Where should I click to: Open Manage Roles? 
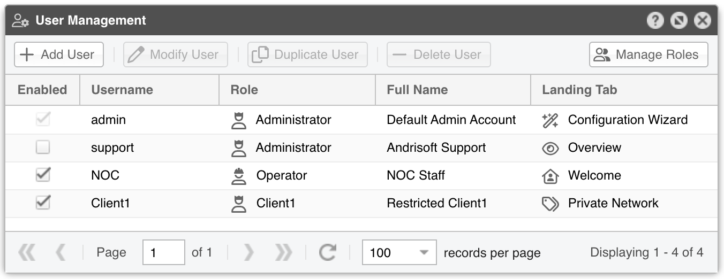648,55
